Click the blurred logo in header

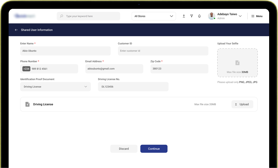pos(25,16)
